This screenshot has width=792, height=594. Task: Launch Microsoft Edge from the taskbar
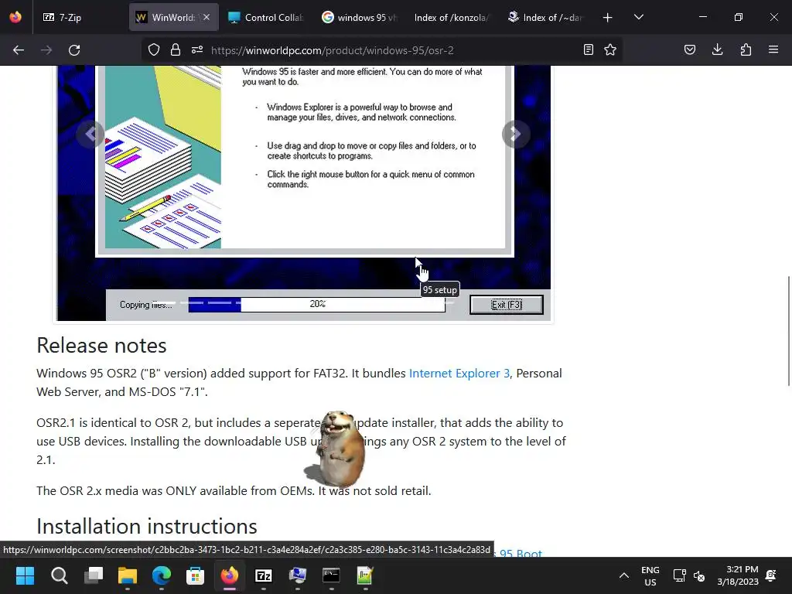tap(162, 575)
